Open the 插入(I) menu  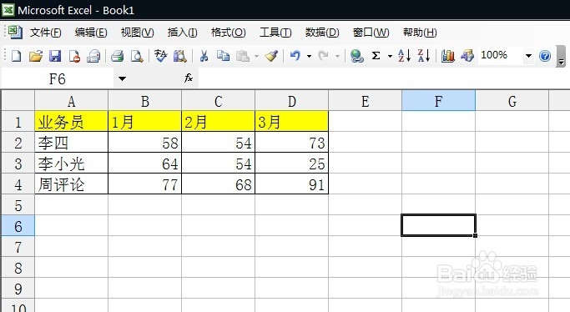182,33
